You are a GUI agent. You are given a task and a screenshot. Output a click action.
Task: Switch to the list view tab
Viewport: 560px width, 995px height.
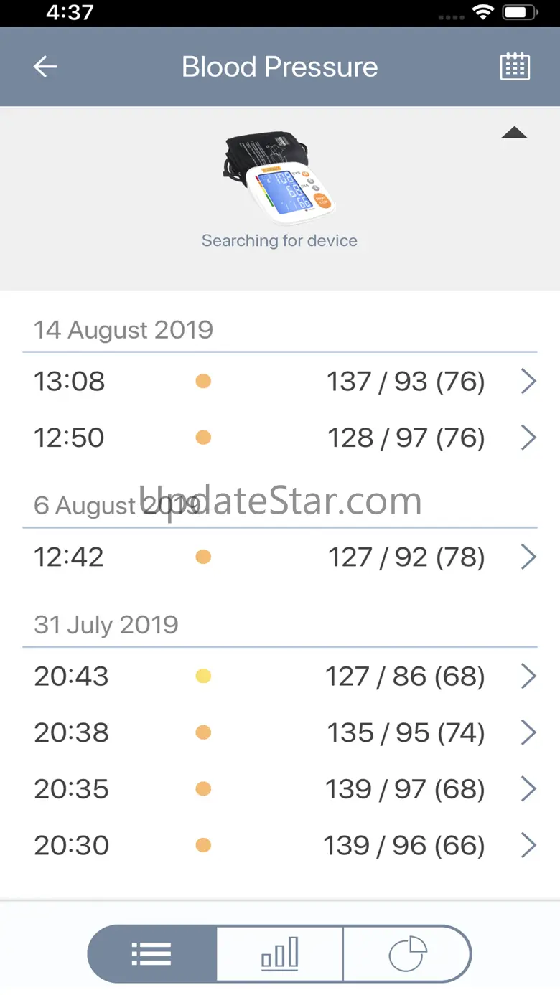coord(151,953)
